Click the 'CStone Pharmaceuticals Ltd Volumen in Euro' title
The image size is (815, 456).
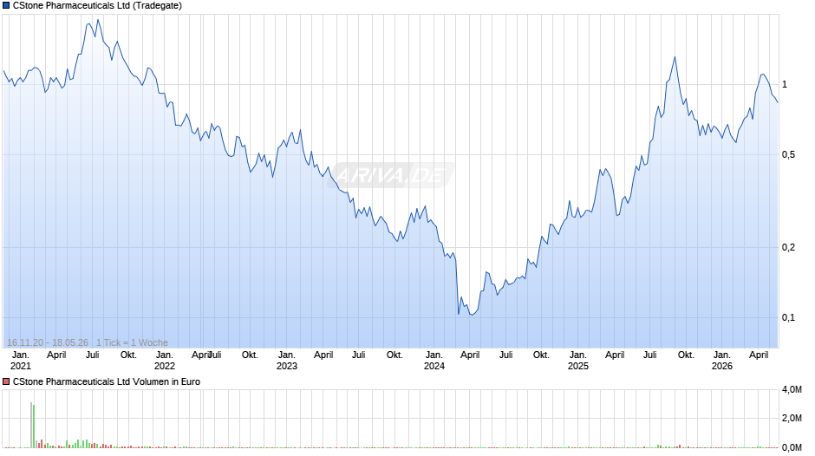(107, 381)
